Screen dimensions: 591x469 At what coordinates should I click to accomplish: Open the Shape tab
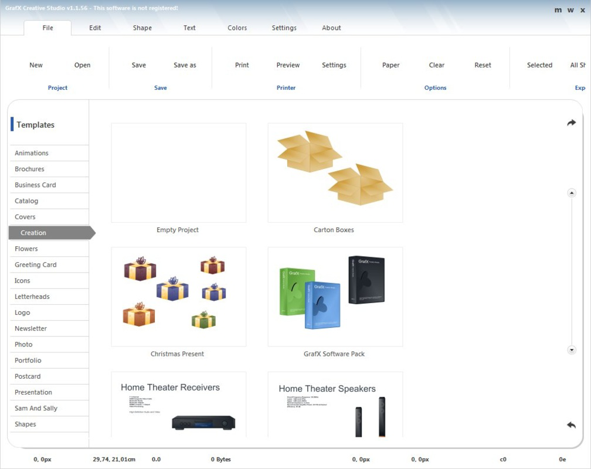point(142,28)
